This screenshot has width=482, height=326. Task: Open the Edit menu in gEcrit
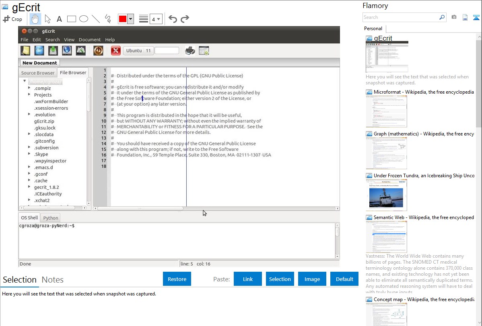(x=37, y=40)
